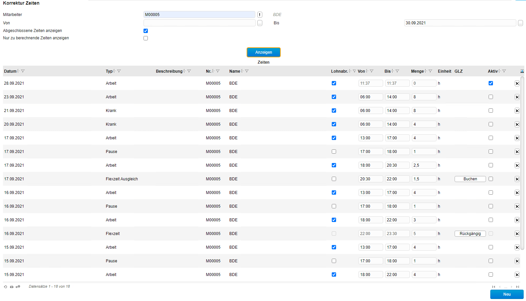Check Lohnabr. for the 17.09.2021 Pause row
The height and width of the screenshot is (301, 526).
[x=334, y=152]
